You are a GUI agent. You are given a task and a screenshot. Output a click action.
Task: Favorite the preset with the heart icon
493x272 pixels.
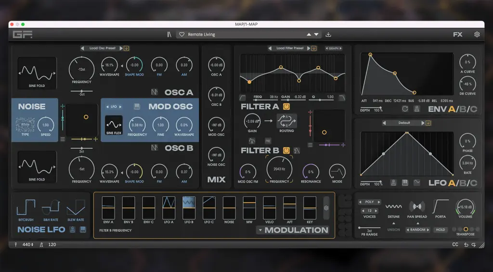coord(182,35)
